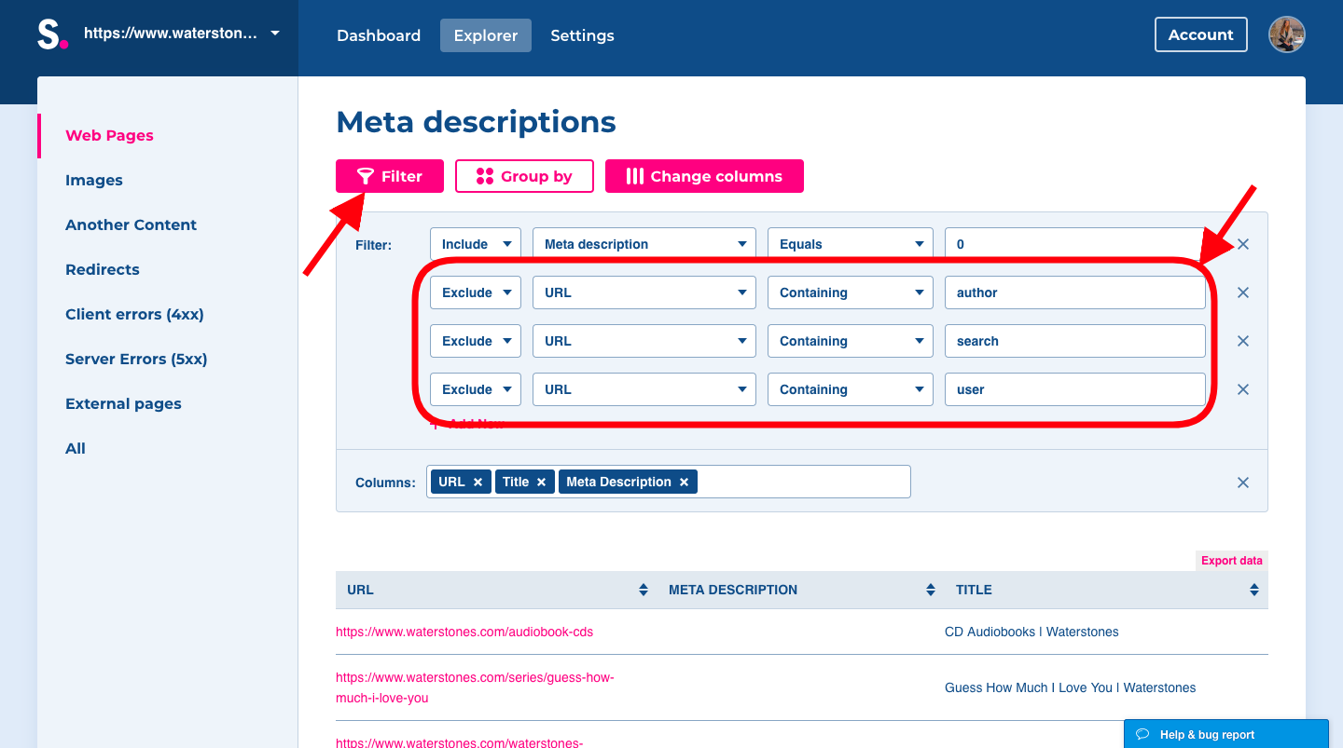The width and height of the screenshot is (1343, 748).
Task: Open the website selector dropdown arrow
Action: (x=274, y=34)
